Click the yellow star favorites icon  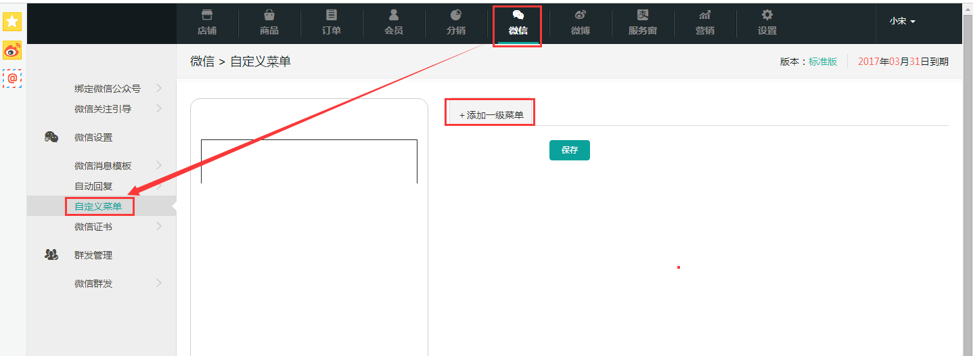12,21
